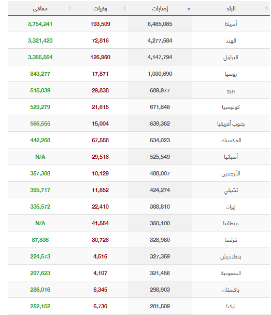
Task: Click the sort arrows beside وفيات header
Action: tap(124, 8)
